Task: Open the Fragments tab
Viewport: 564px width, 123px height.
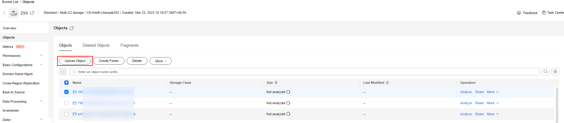Action: coord(129,45)
